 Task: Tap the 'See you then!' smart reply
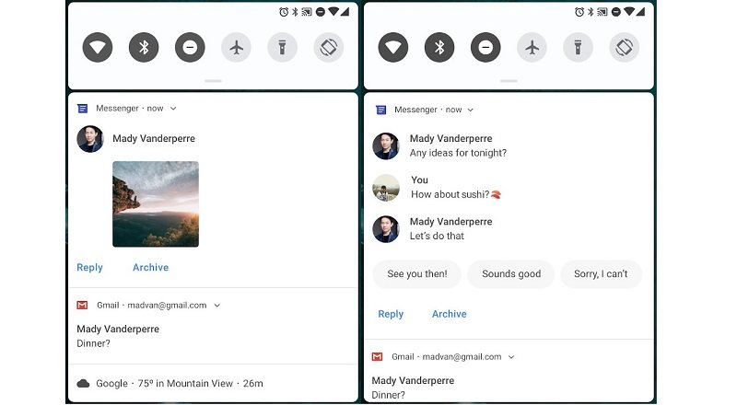click(x=417, y=274)
